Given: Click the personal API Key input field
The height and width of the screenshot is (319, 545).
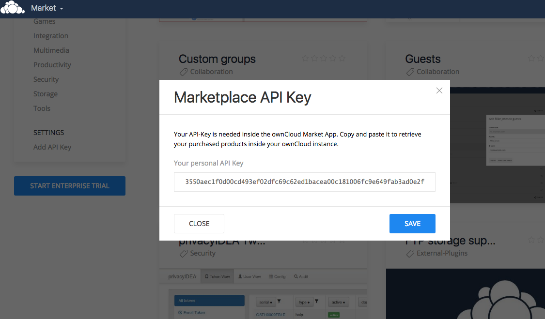Looking at the screenshot, I should coord(305,182).
